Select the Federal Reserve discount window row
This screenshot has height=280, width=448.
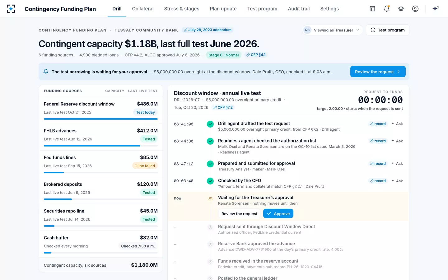tap(101, 110)
